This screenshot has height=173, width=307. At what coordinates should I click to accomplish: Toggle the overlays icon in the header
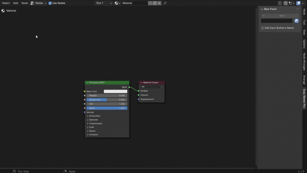point(298,3)
